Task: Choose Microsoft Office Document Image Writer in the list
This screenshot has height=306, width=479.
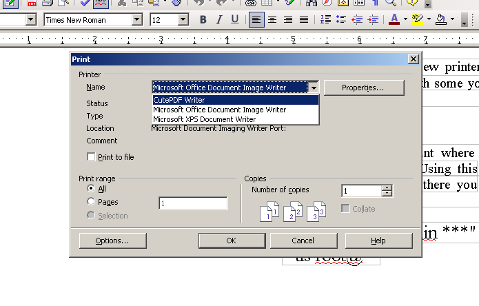Action: [236, 110]
